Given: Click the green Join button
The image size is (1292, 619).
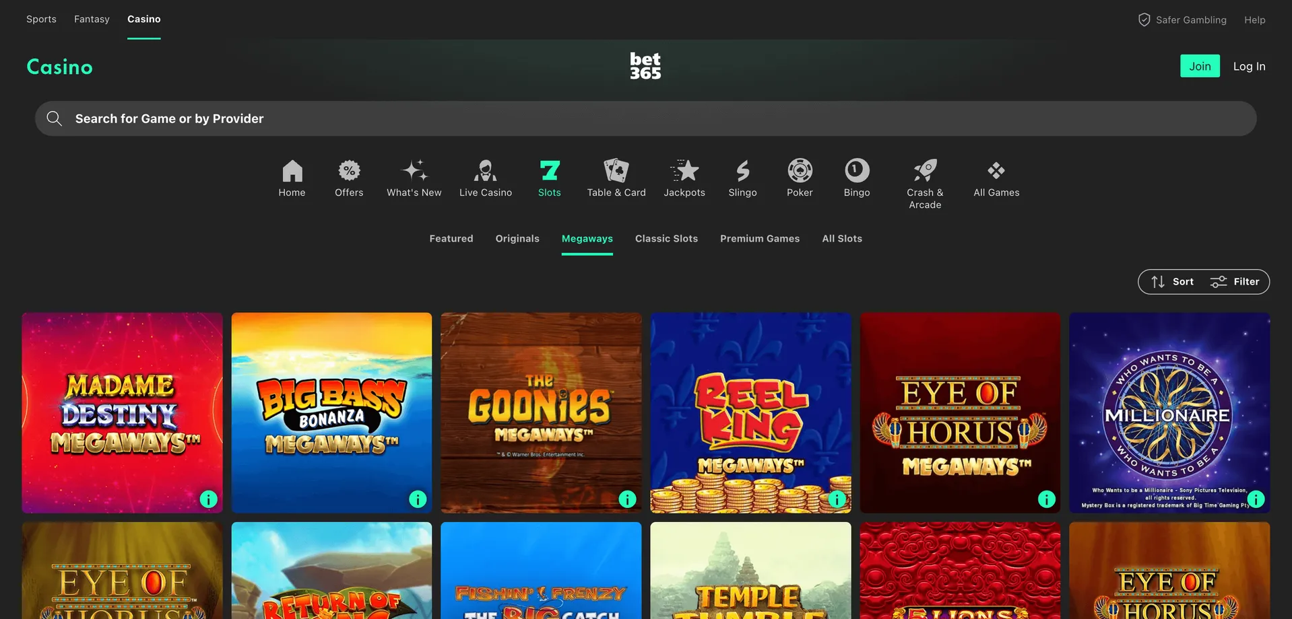Looking at the screenshot, I should (1200, 66).
